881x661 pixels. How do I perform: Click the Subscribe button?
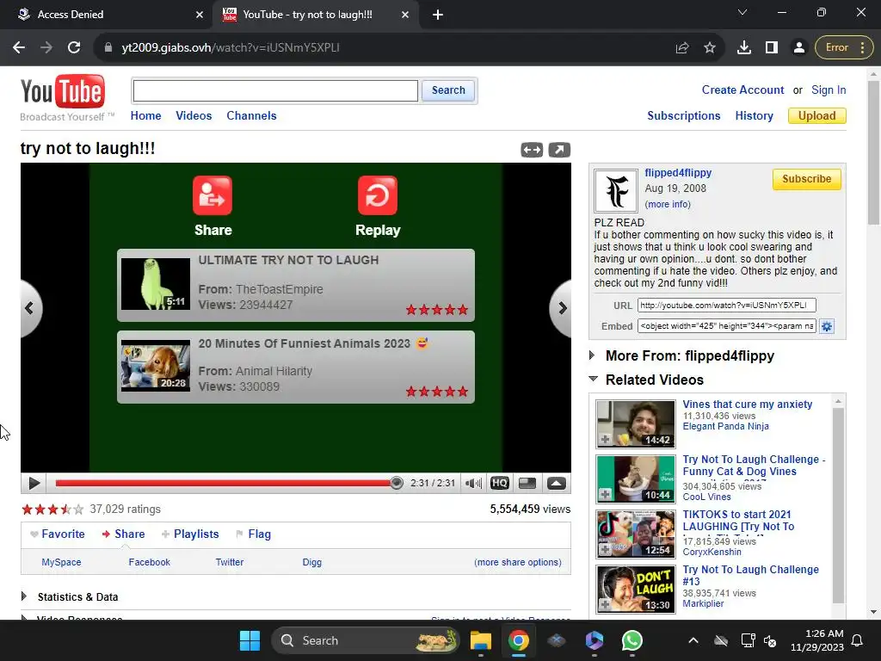[x=806, y=179]
